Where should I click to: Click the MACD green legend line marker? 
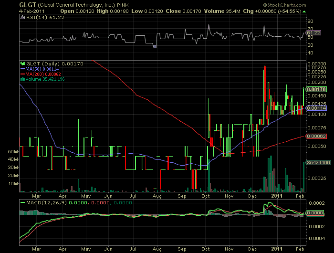[22, 202]
